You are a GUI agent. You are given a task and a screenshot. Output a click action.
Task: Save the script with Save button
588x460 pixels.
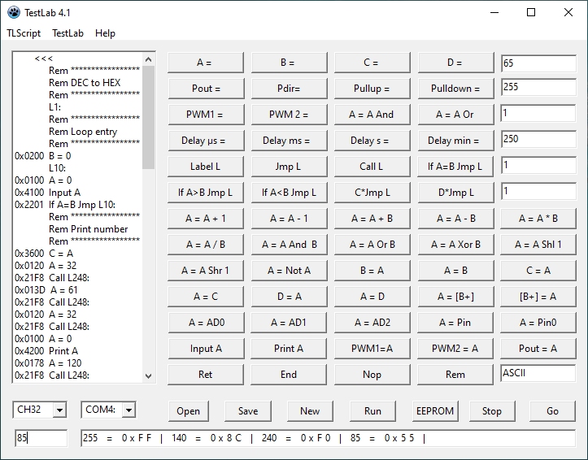(x=248, y=410)
